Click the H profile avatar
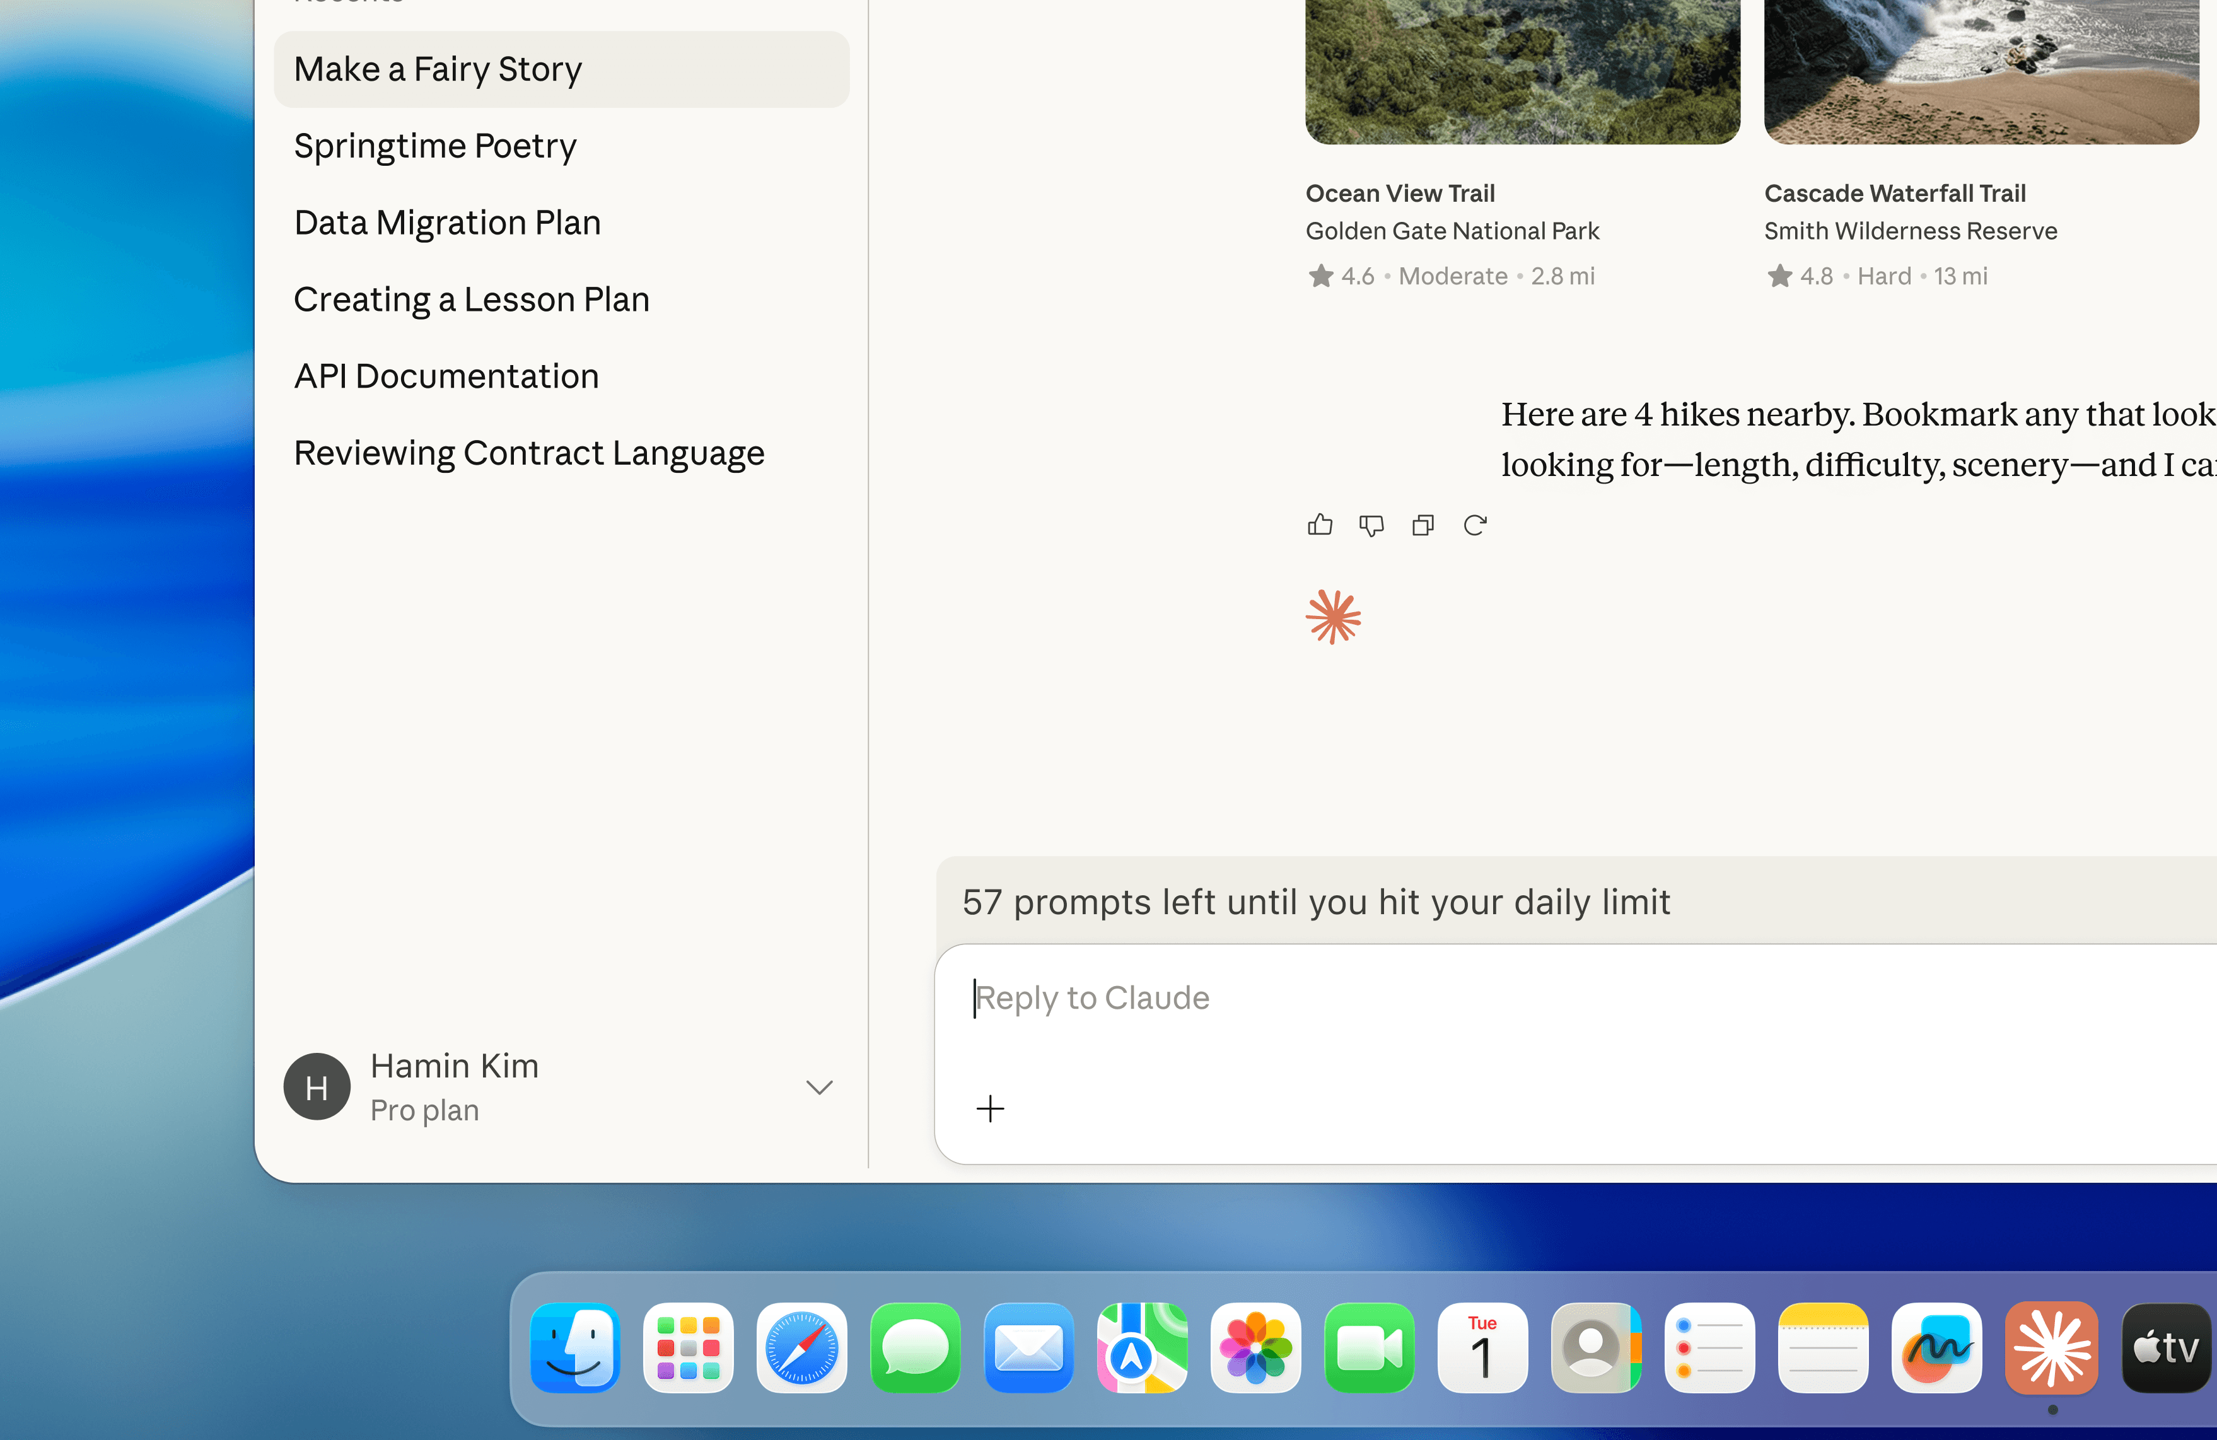The width and height of the screenshot is (2217, 1440). pyautogui.click(x=317, y=1087)
